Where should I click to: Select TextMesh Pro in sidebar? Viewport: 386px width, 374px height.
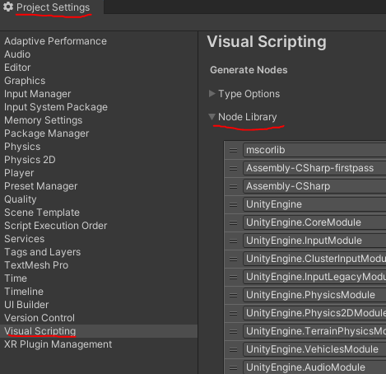(x=36, y=265)
